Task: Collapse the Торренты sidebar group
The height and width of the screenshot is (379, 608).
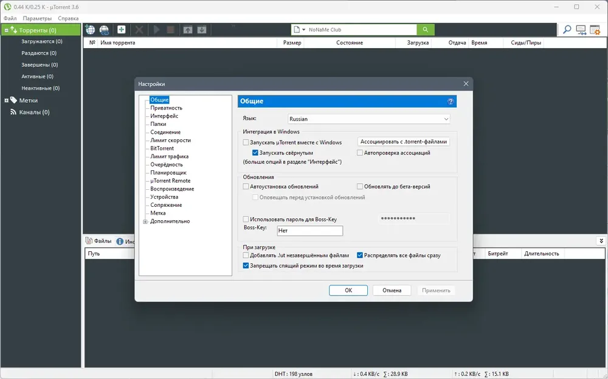Action: coord(6,30)
